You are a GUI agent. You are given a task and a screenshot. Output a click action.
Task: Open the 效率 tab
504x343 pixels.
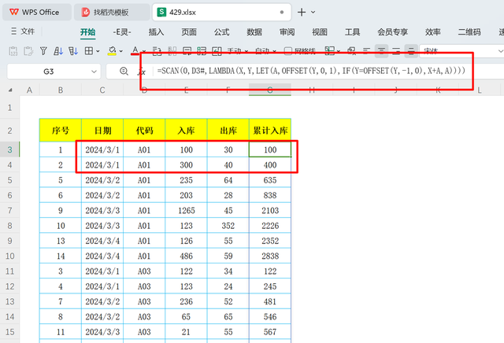coord(432,31)
